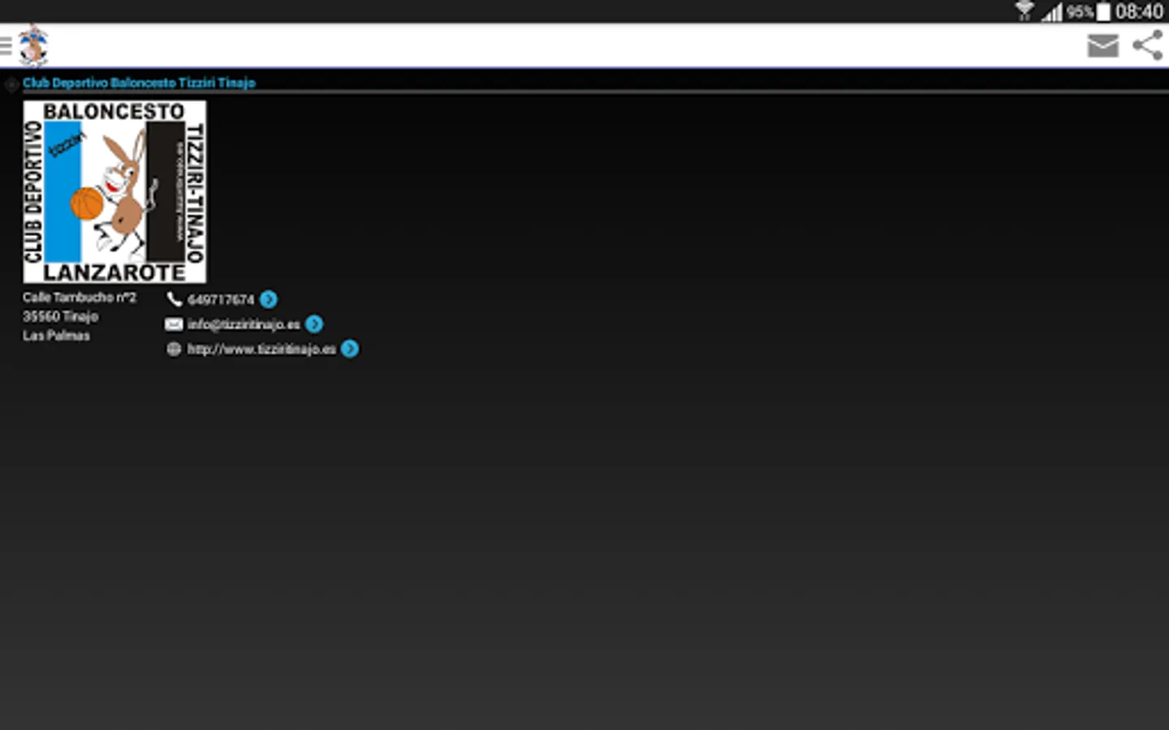This screenshot has height=730, width=1169.
Task: Tap the club crest app logo
Action: click(33, 45)
